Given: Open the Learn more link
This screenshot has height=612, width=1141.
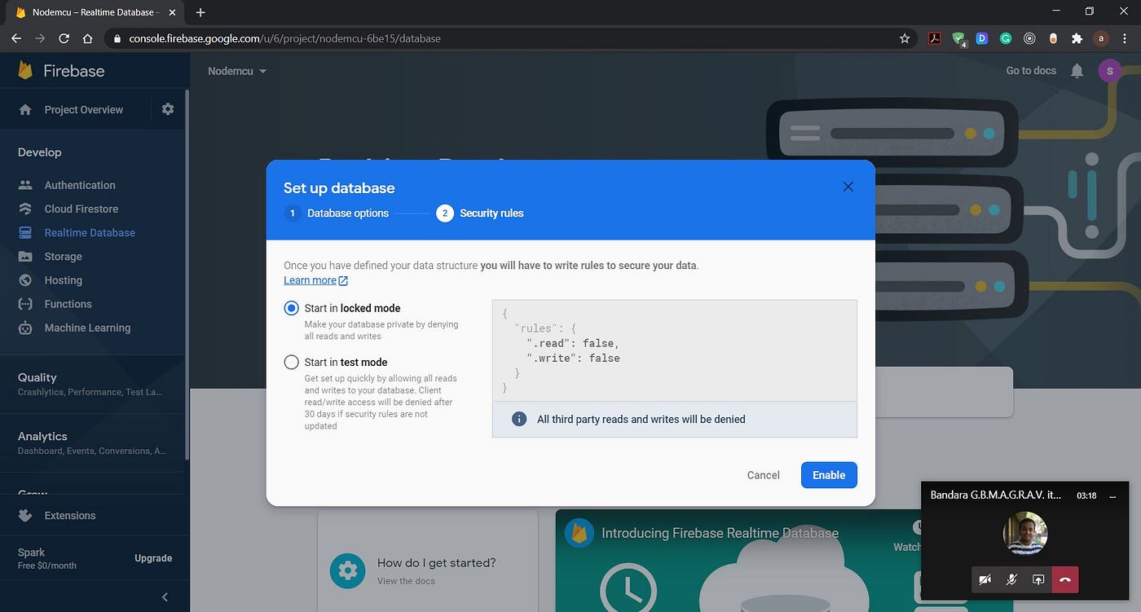Looking at the screenshot, I should tap(315, 280).
